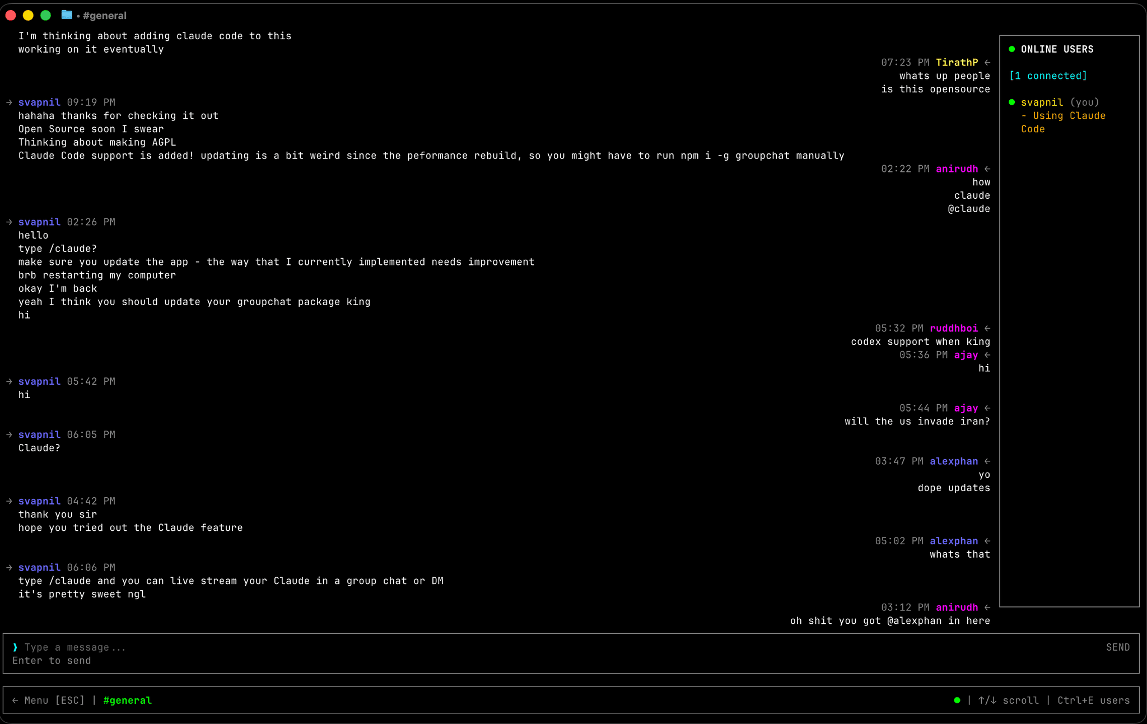This screenshot has width=1147, height=724.
Task: Click the Ctrl+E users control
Action: 1093,700
